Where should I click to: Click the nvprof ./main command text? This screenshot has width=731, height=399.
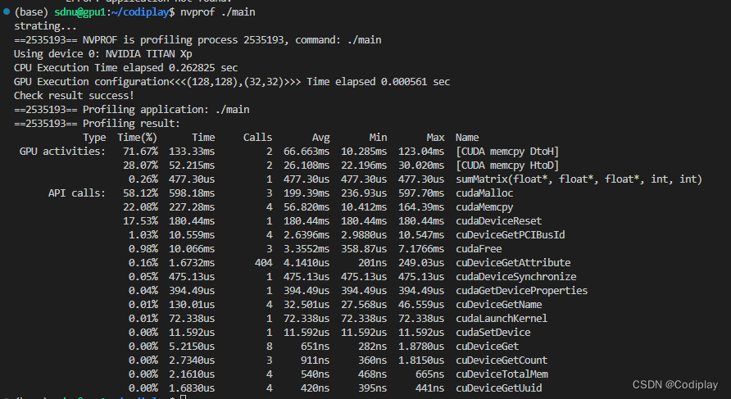(218, 11)
